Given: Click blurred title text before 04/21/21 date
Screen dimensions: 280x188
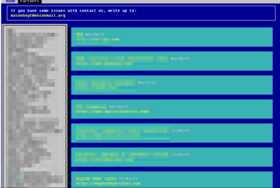Looking at the screenshot, I should tap(105, 82).
